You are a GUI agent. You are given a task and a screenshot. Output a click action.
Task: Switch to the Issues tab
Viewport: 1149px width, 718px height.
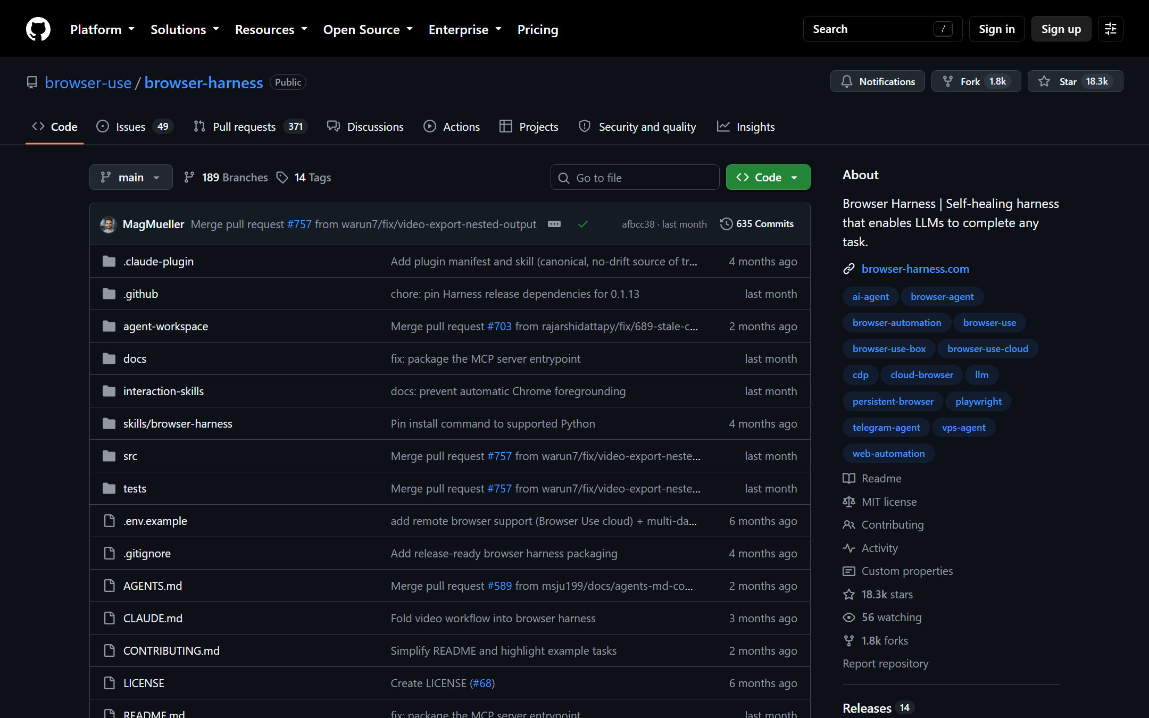135,127
